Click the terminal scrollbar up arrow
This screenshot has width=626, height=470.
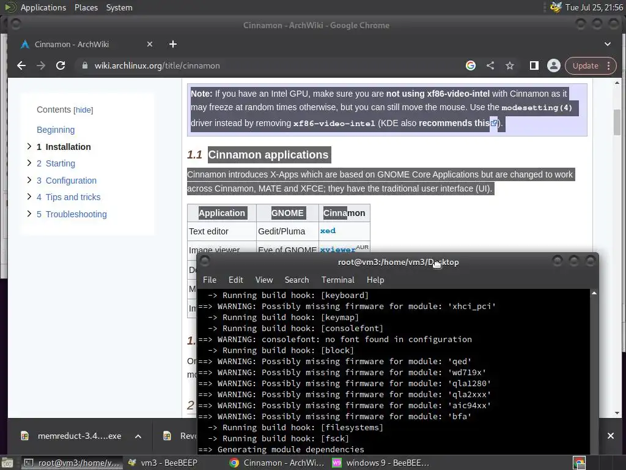(x=594, y=293)
